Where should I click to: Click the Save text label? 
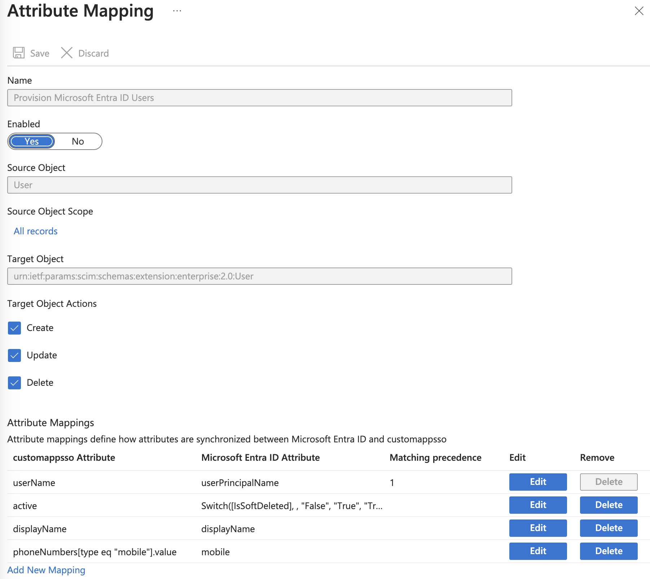click(x=40, y=53)
